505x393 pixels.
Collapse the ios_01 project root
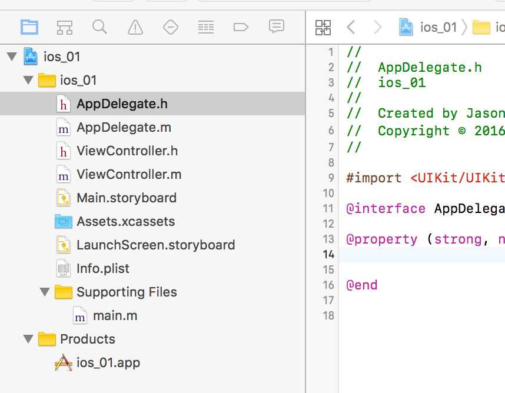(x=11, y=57)
